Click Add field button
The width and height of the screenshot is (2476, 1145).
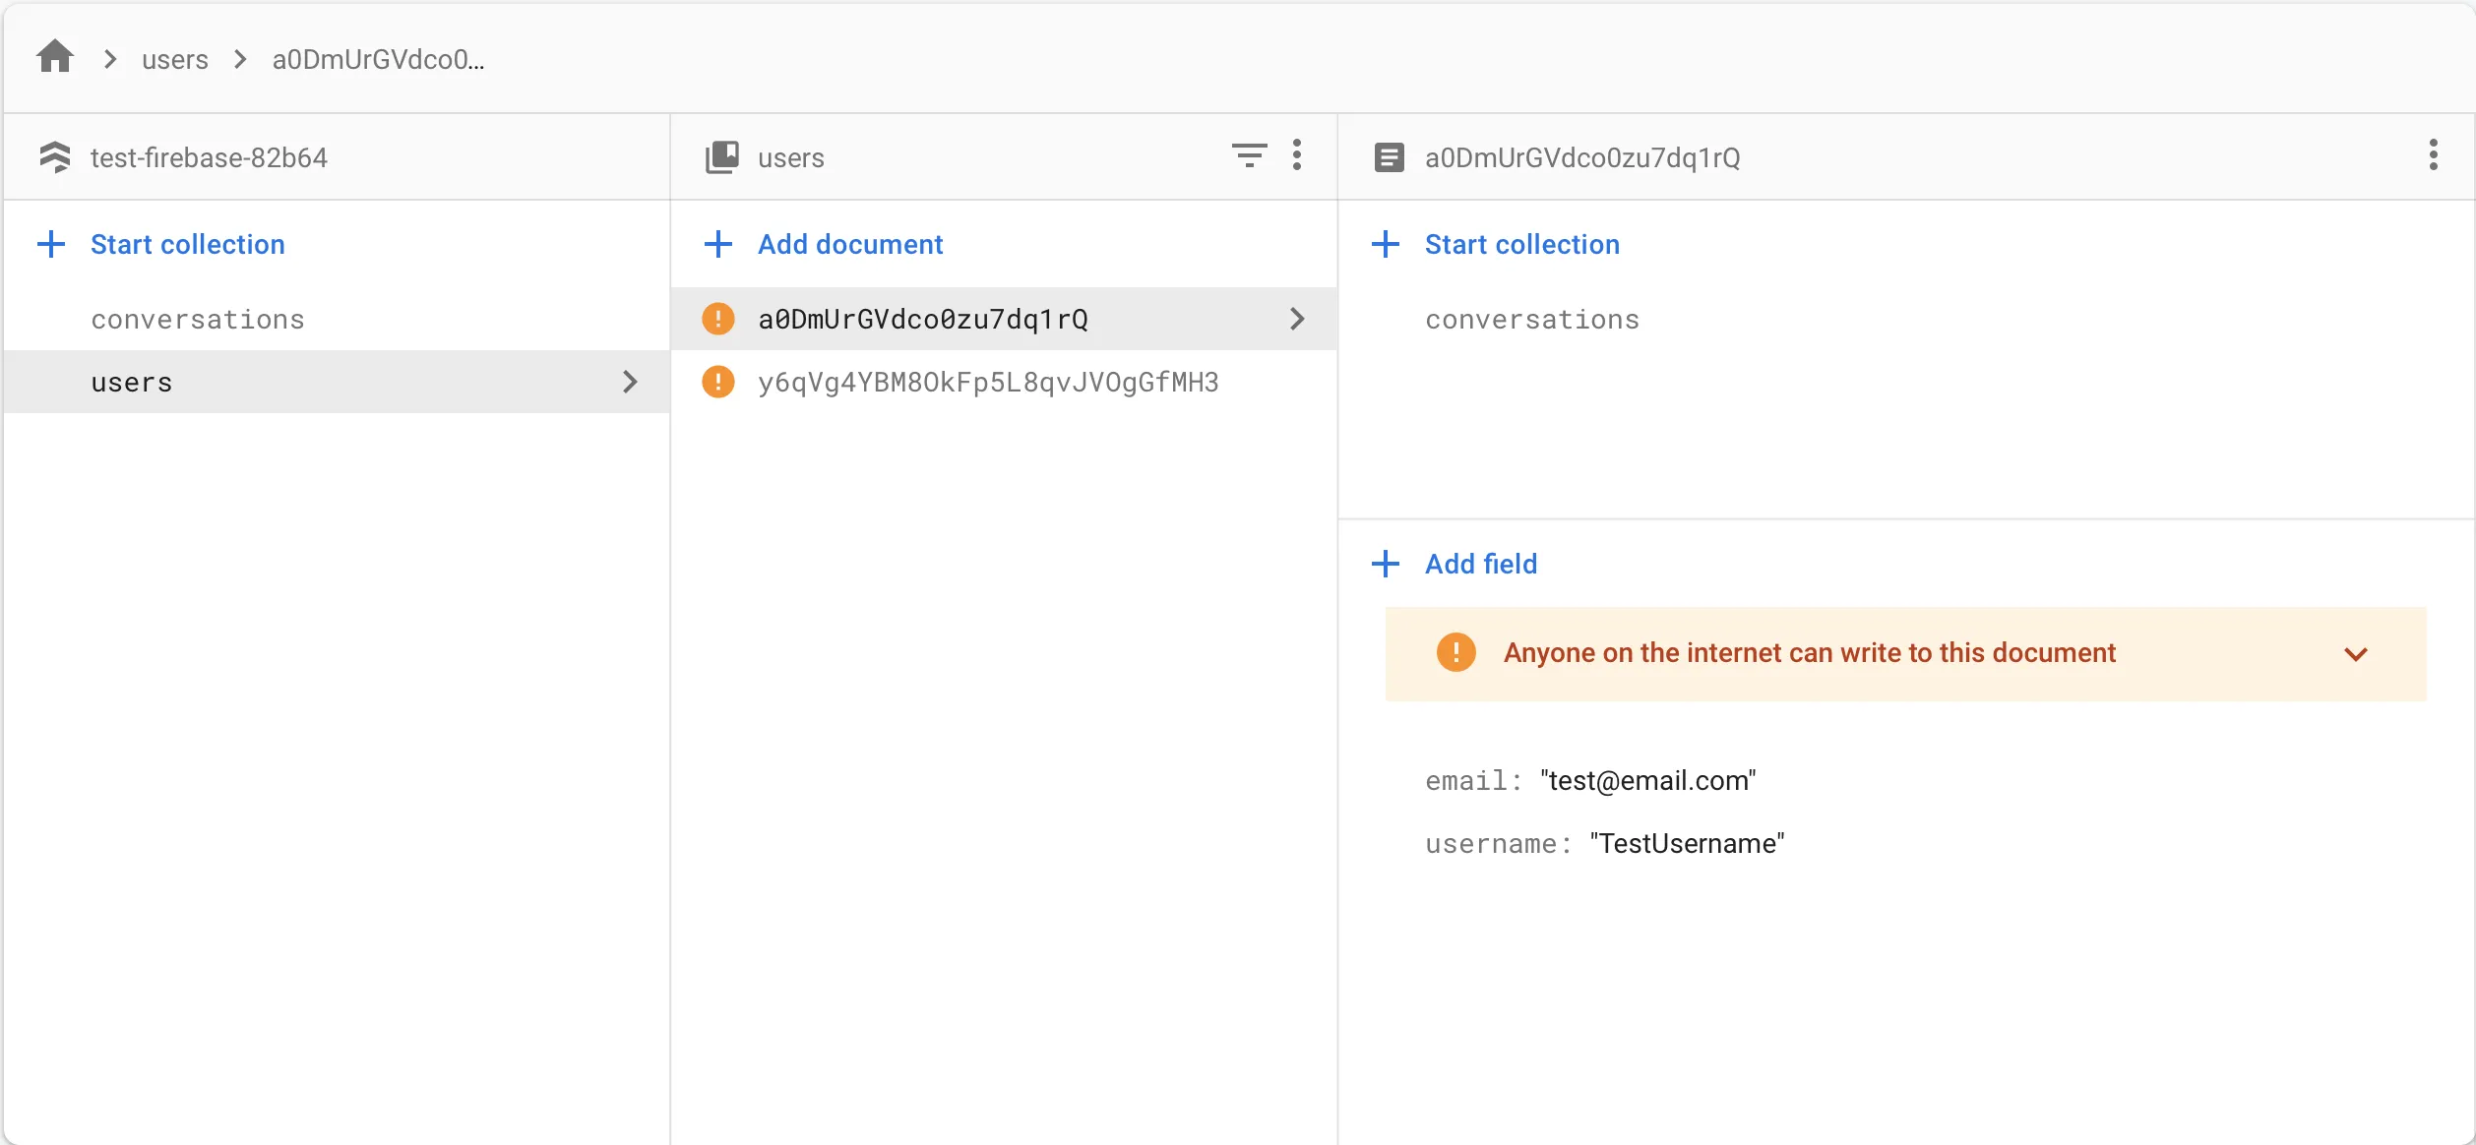[1480, 564]
